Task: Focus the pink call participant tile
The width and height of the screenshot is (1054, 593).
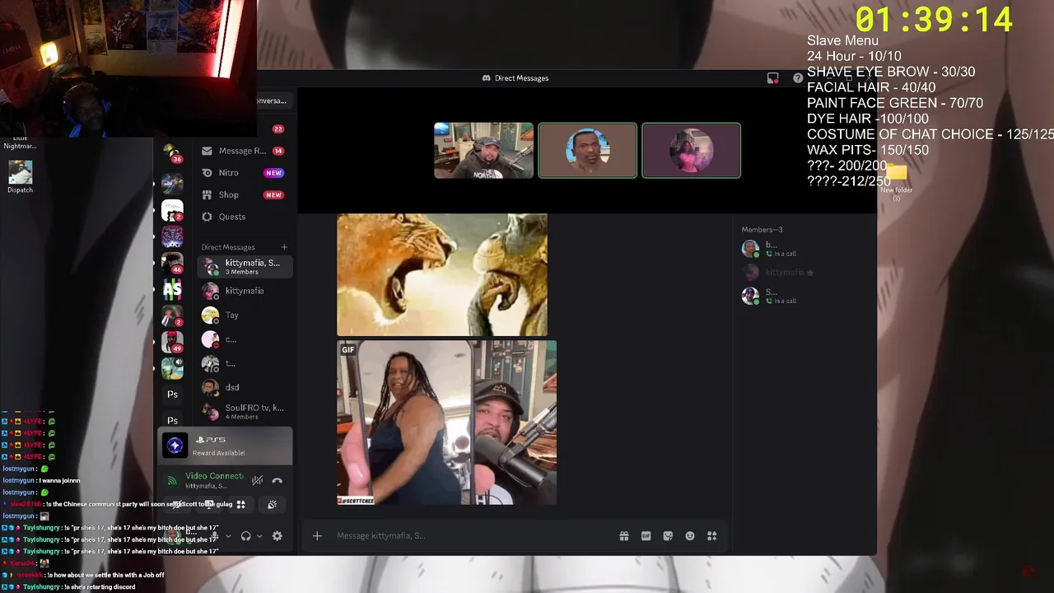Action: pyautogui.click(x=691, y=151)
